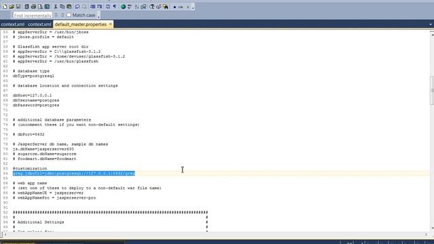Cut selection with scissors icon

[x=56, y=6]
